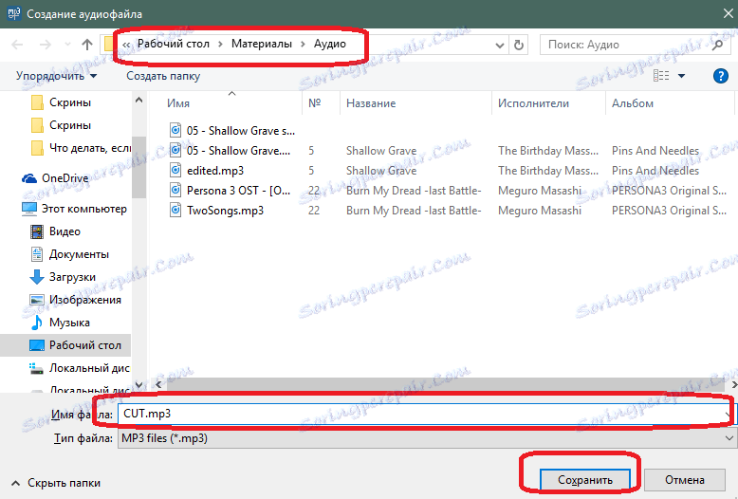The height and width of the screenshot is (499, 738).
Task: Click the Отмена button
Action: click(x=684, y=480)
